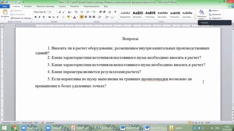Click the bulleted list icon

82,12
